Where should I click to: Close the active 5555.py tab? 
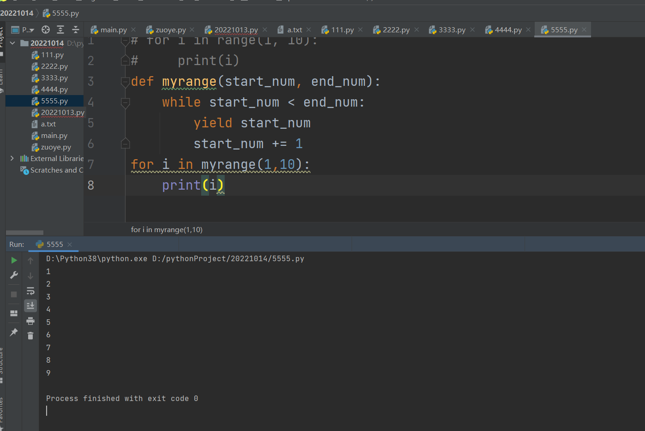point(584,30)
